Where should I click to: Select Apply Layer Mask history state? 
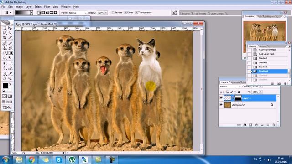point(267,50)
